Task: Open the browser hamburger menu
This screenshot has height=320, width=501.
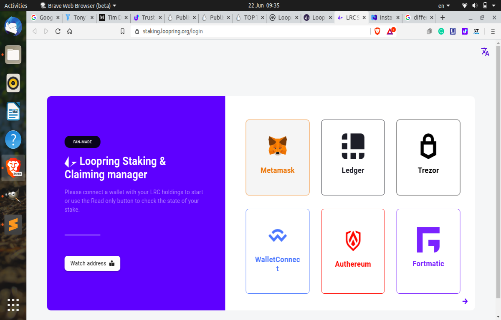Action: [x=493, y=31]
